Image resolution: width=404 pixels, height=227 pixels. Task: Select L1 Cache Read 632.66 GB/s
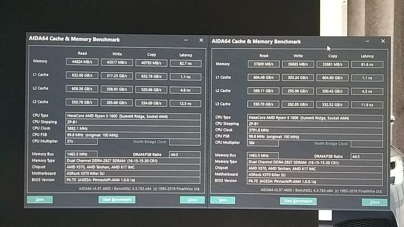[x=82, y=75]
